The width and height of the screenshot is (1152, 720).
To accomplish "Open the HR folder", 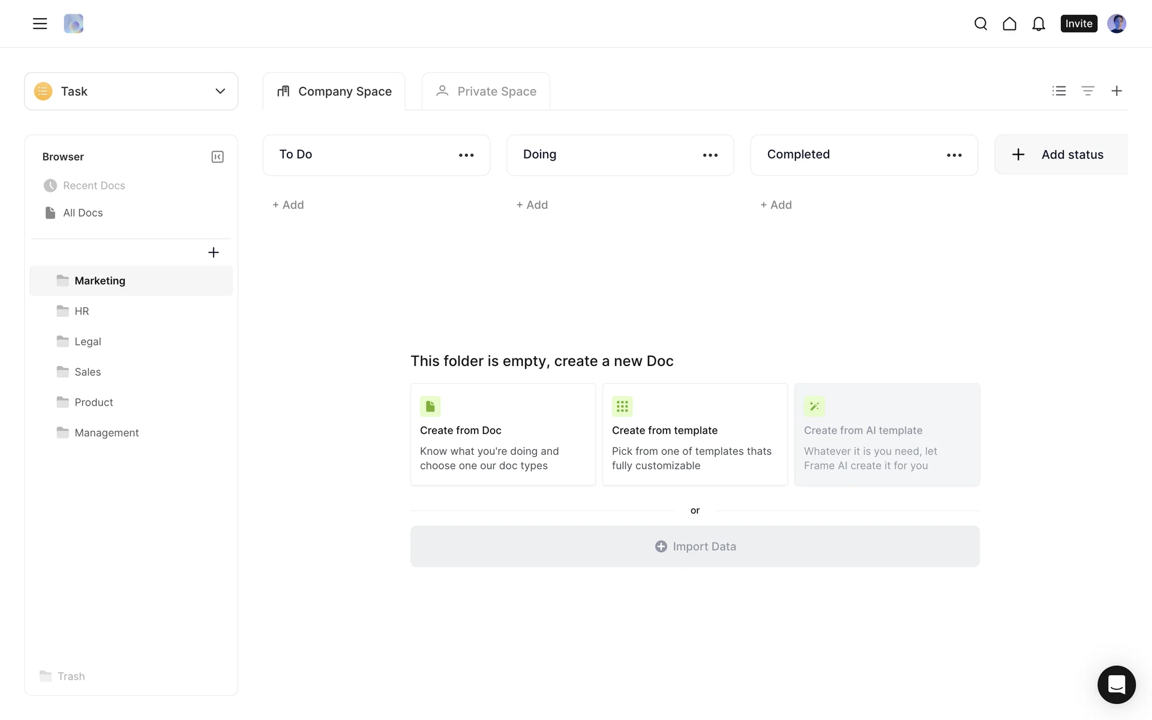I will point(82,311).
